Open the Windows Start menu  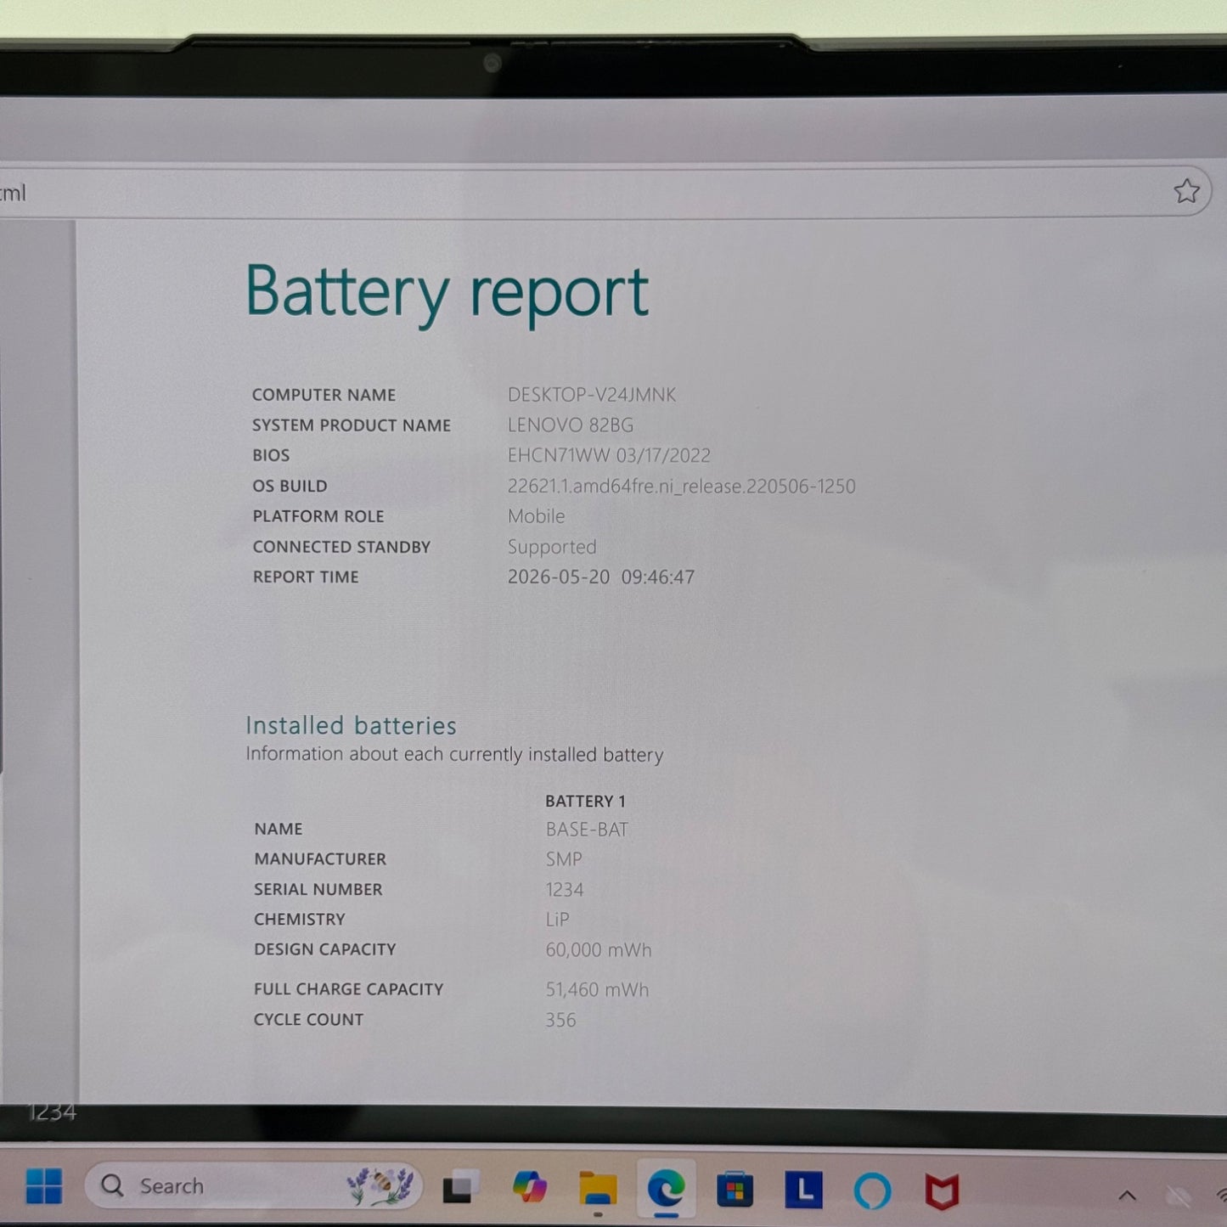44,1186
